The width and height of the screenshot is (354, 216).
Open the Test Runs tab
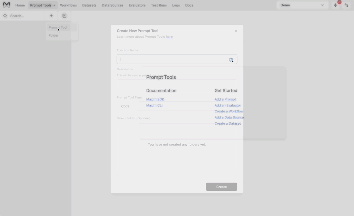[x=159, y=5]
